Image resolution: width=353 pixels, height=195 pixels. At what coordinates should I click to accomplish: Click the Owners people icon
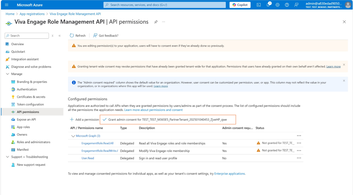[13, 134]
